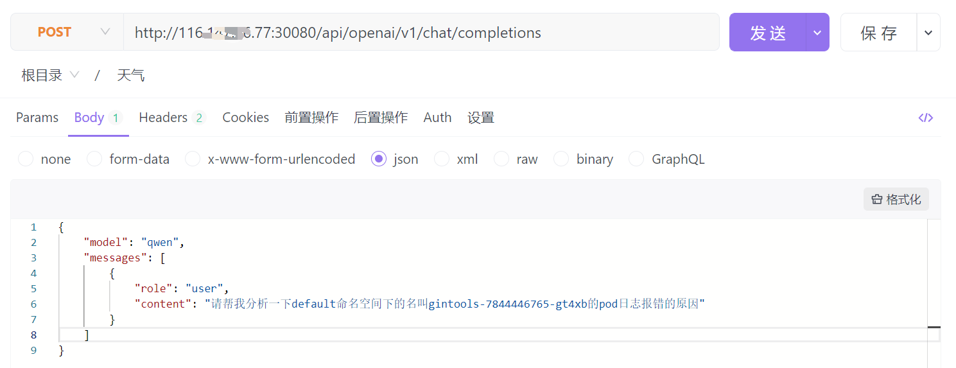Expand the send button dropdown arrow
Viewport: 956px width, 368px height.
[817, 32]
